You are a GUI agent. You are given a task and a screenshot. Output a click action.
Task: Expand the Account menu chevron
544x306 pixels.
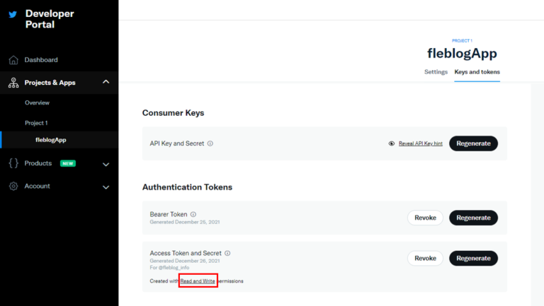pyautogui.click(x=106, y=187)
